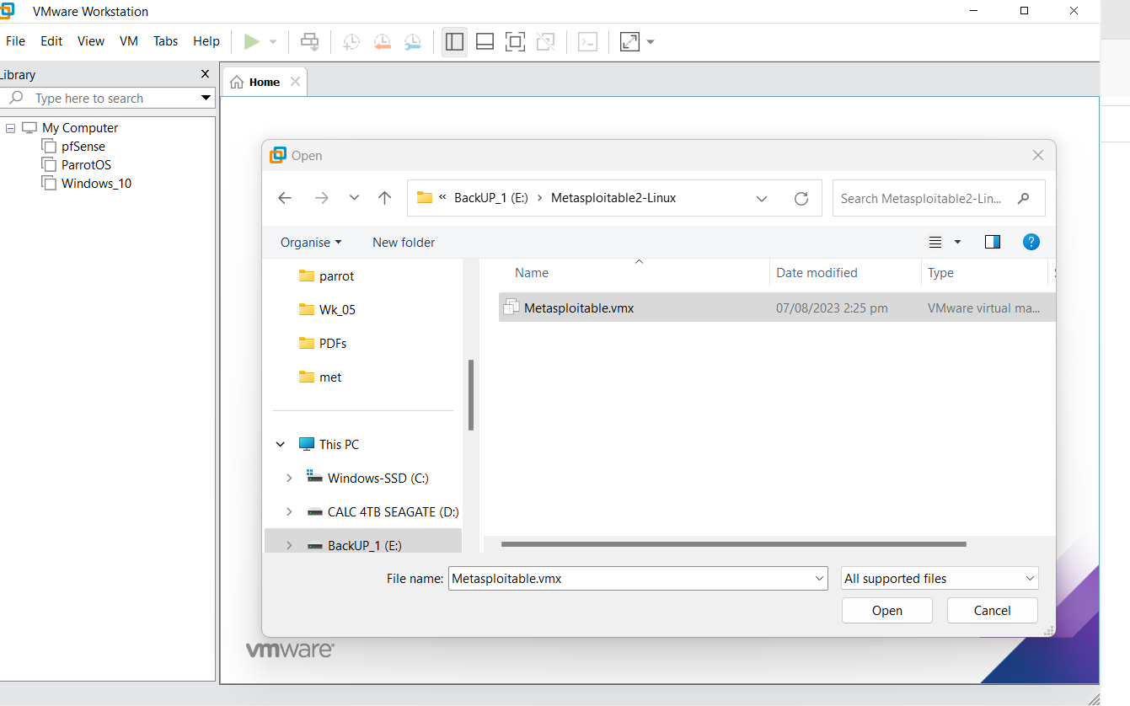1130x706 pixels.
Task: Click the Refresh icon in Open dialog
Action: click(801, 199)
